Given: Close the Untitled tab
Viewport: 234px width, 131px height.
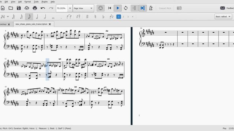Looking at the screenshot, I should [9, 24].
